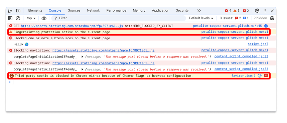Select the first completePageInitializationIfReady_ text
The height and width of the screenshot is (123, 287).
pyautogui.click(x=45, y=57)
